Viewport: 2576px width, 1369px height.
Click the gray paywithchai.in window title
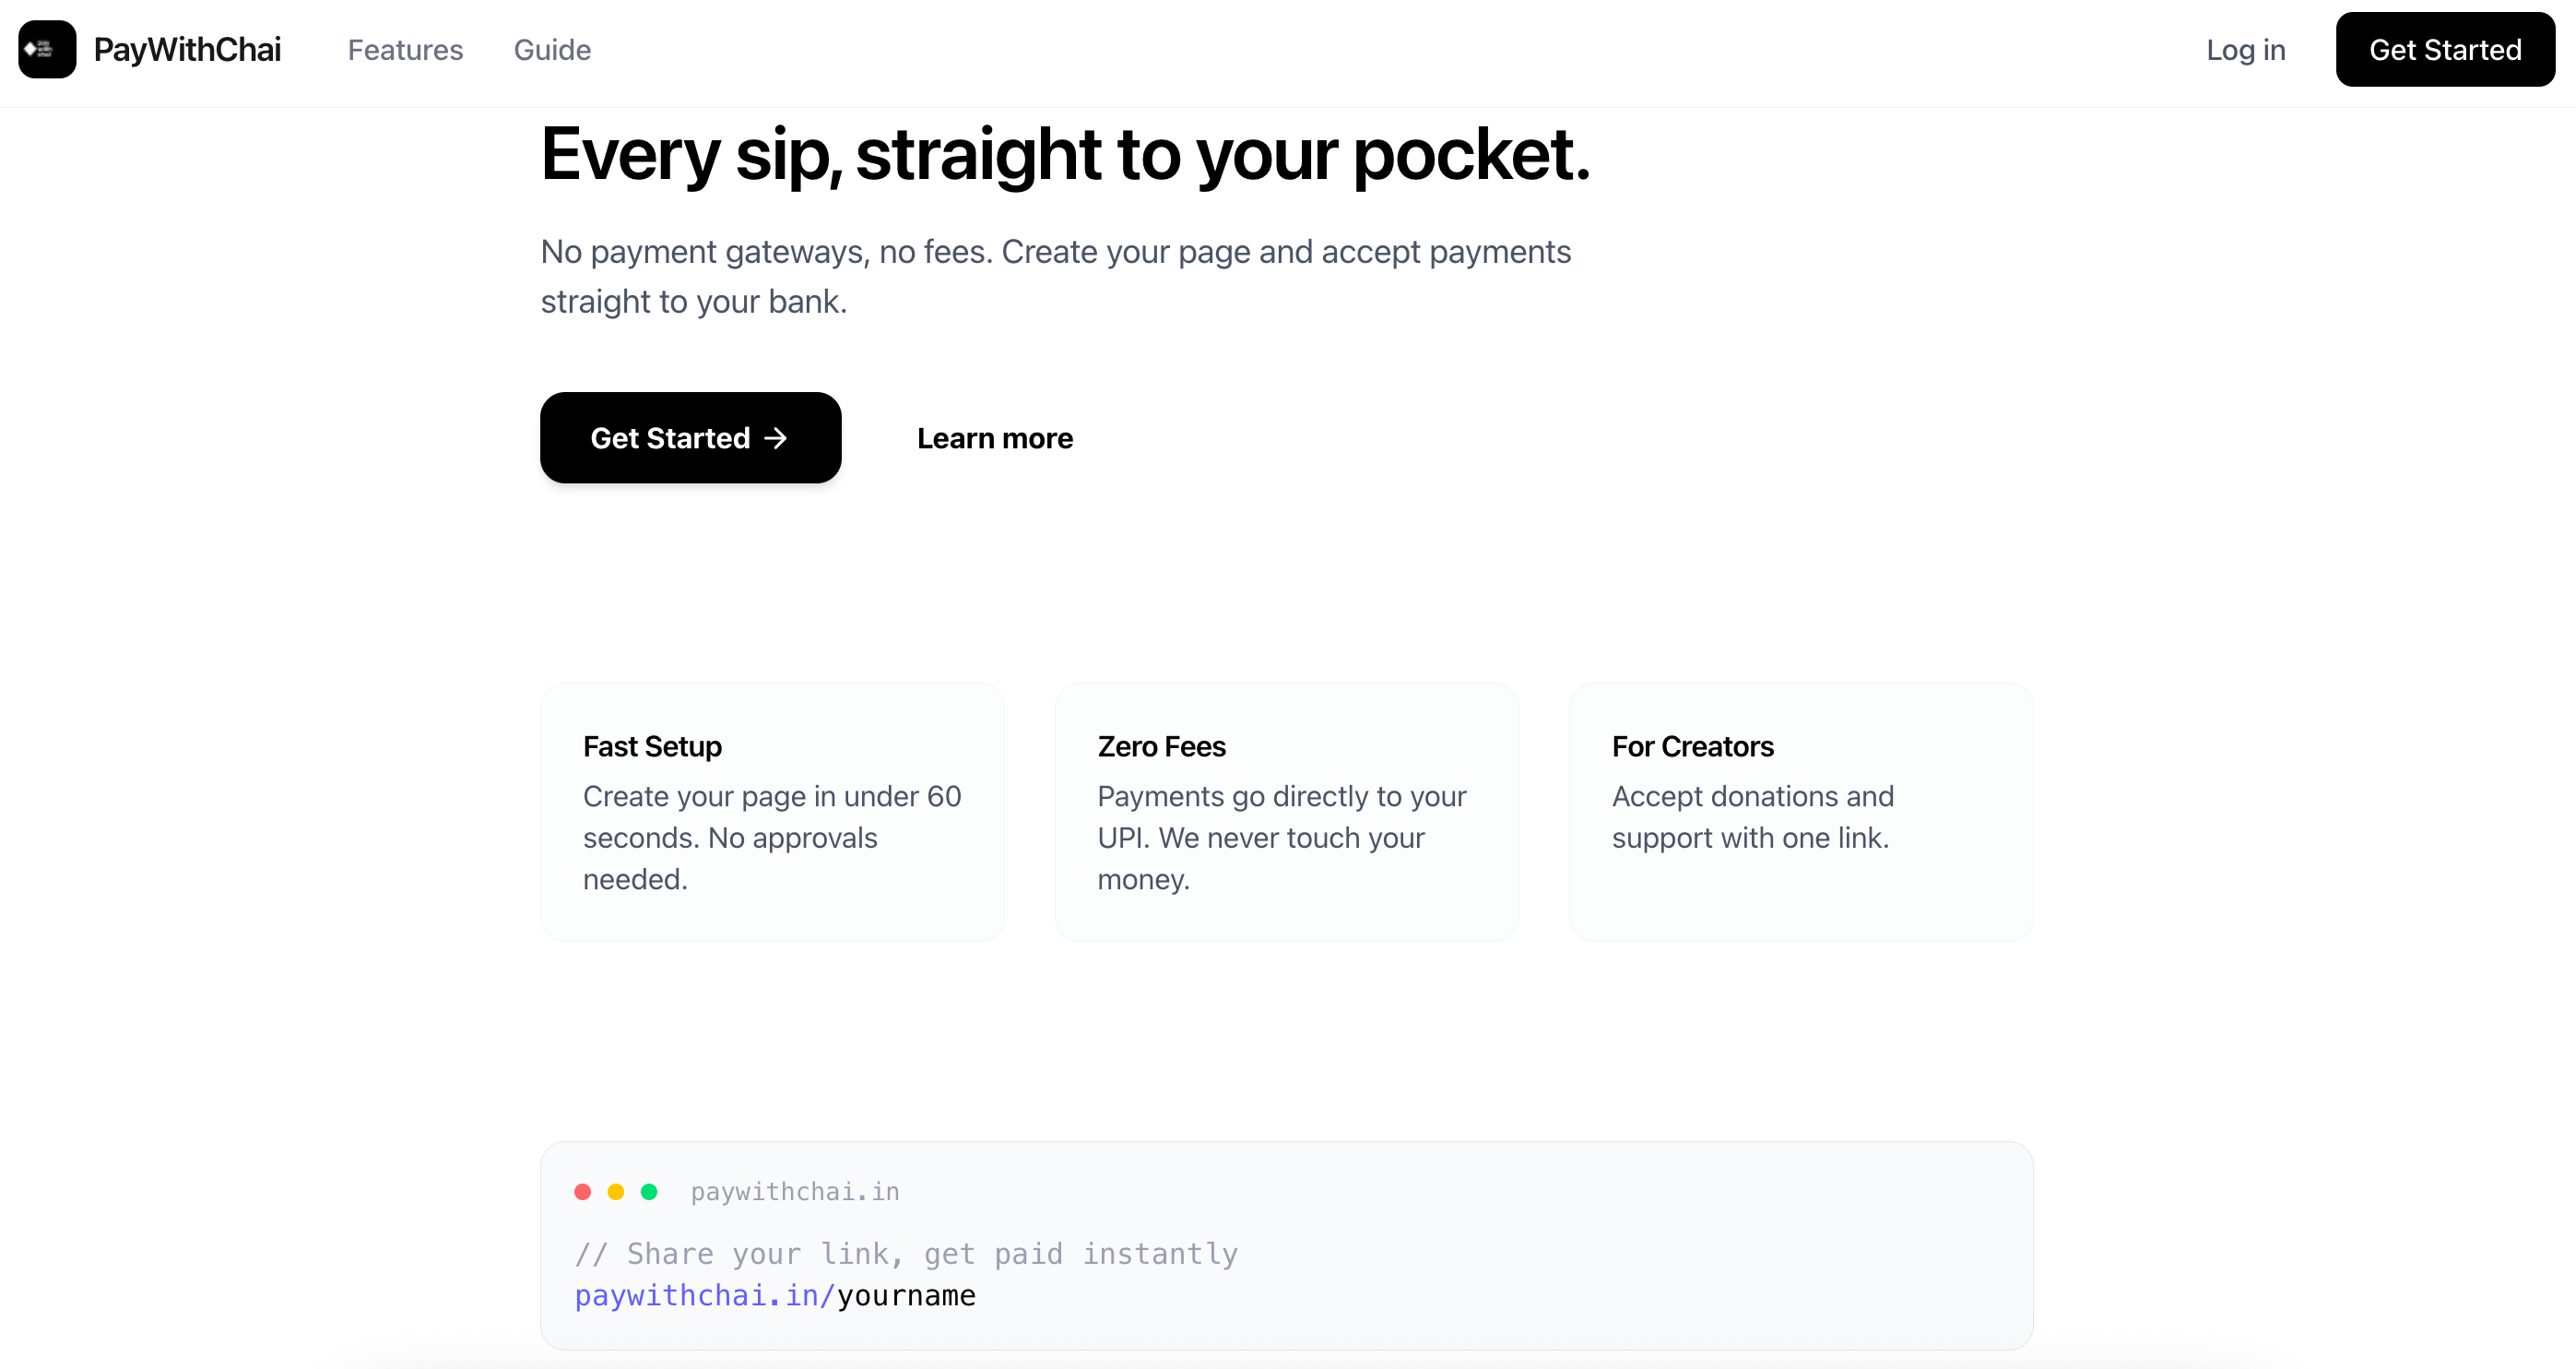click(795, 1192)
